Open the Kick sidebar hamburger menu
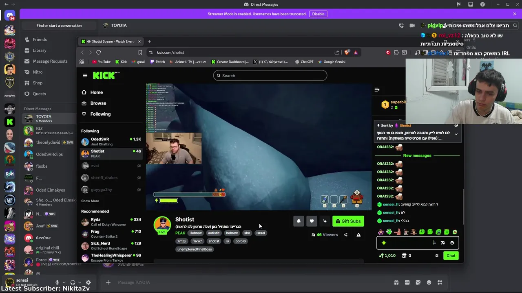522x293 pixels. pyautogui.click(x=85, y=75)
